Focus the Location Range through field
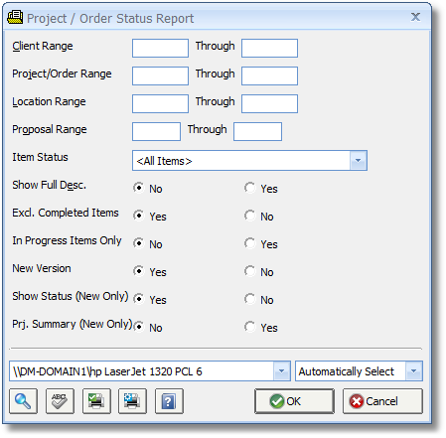 [269, 103]
